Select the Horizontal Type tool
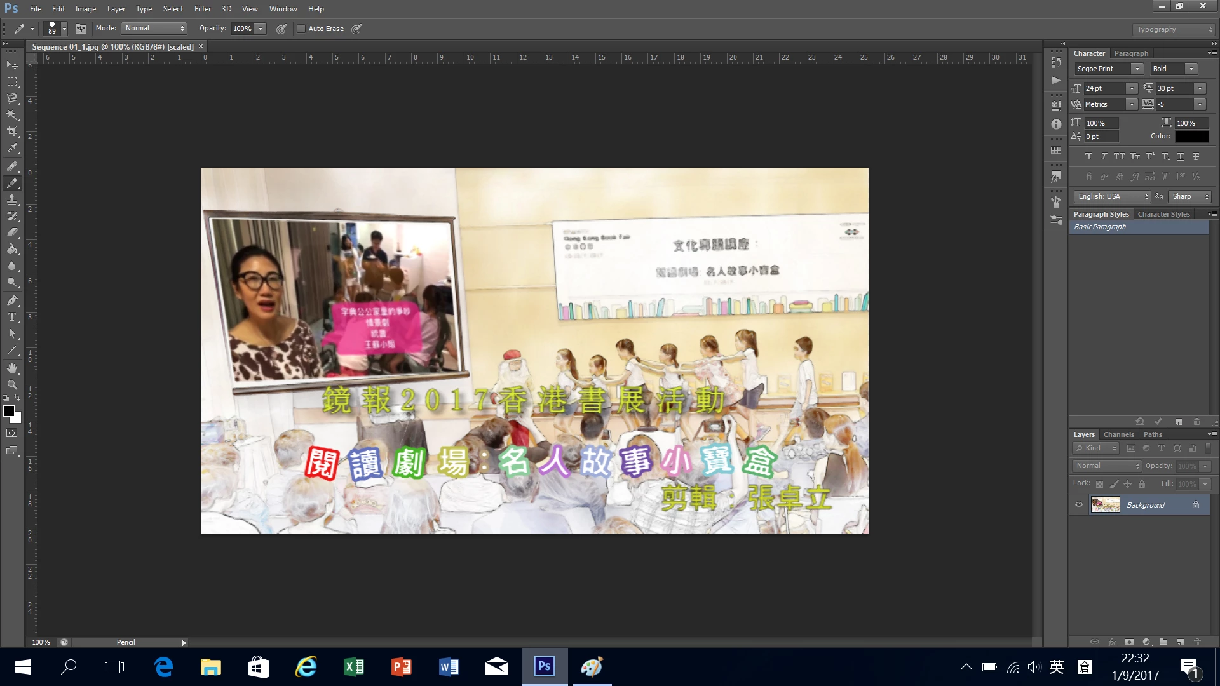The image size is (1220, 686). 12,317
